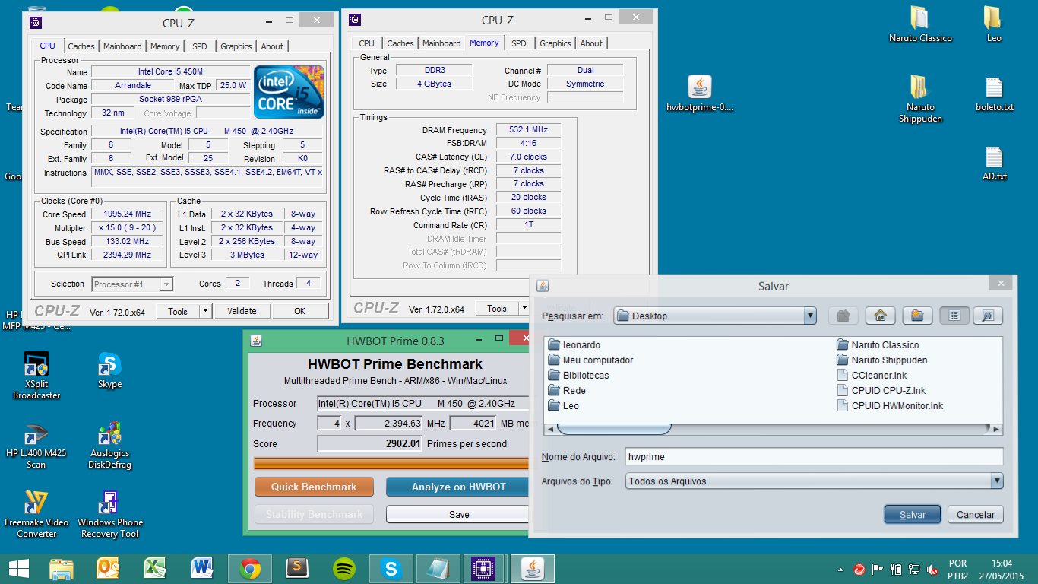1038x584 pixels.
Task: Open File Explorer from taskbar
Action: [x=62, y=568]
